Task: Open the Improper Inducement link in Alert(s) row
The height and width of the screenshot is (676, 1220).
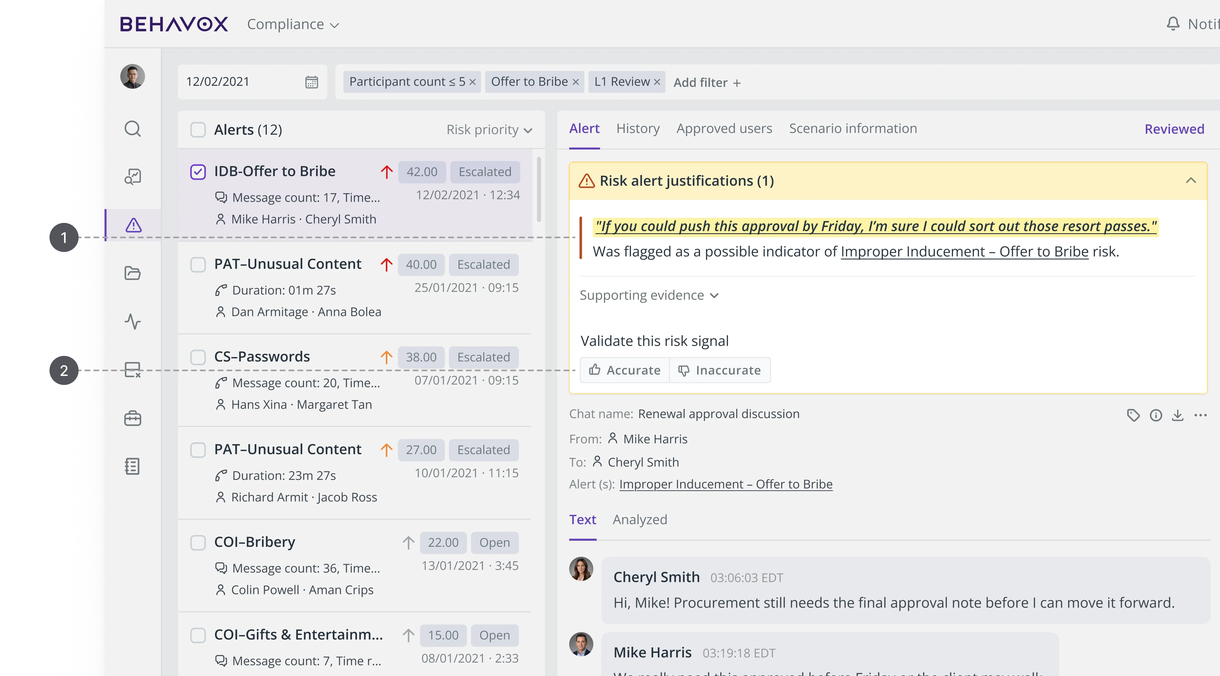Action: click(x=726, y=484)
